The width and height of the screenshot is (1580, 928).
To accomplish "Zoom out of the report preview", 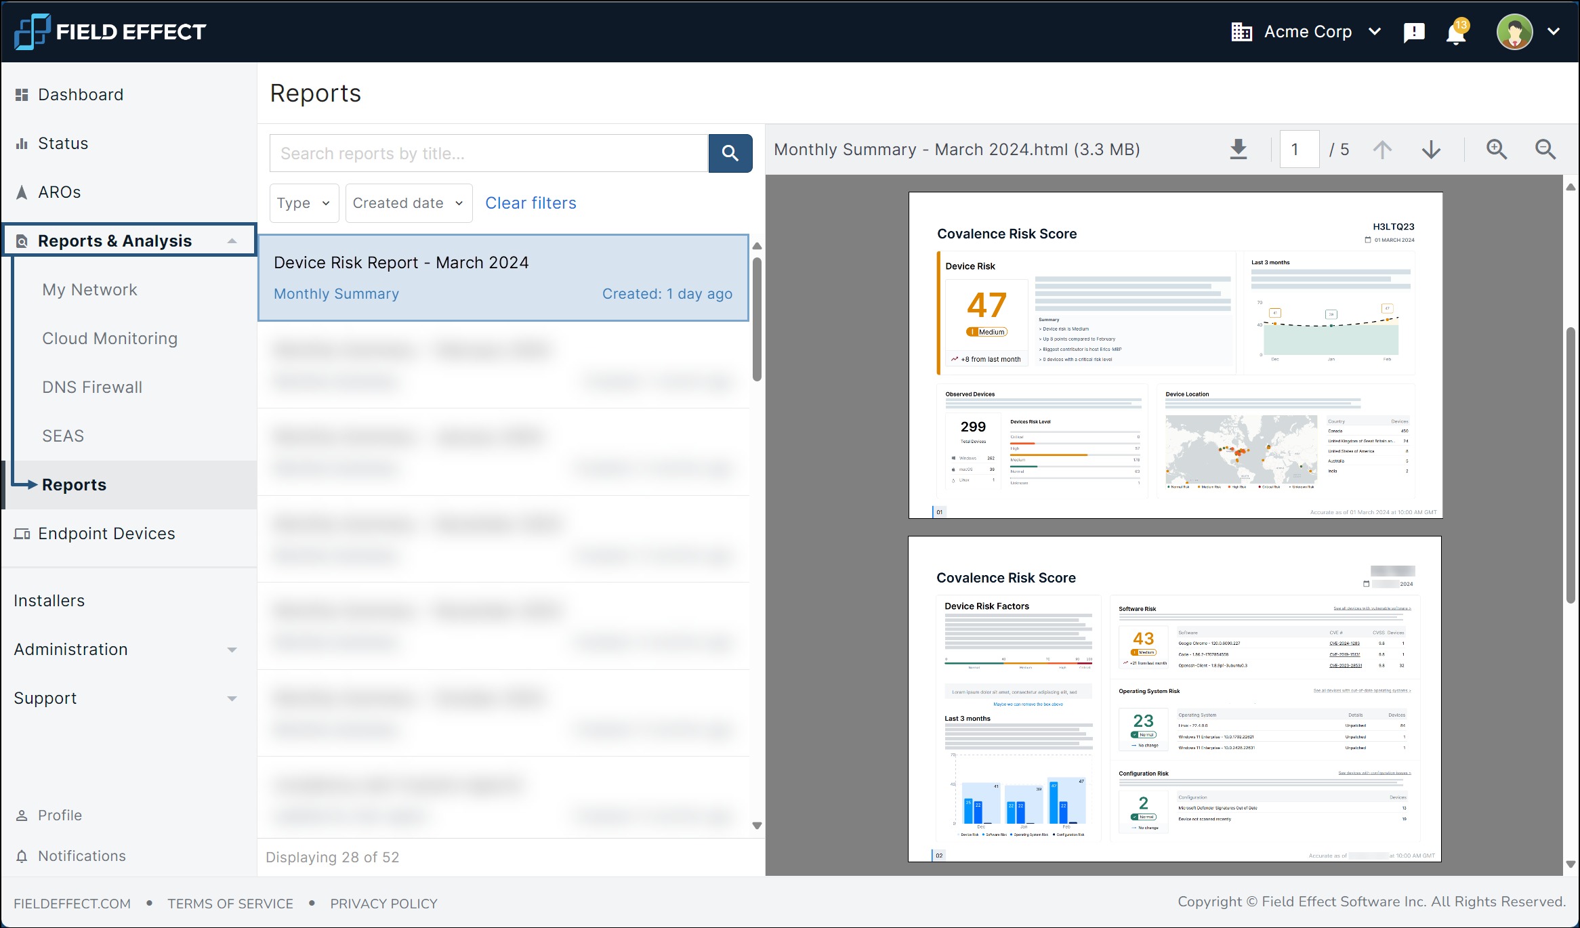I will tap(1545, 149).
